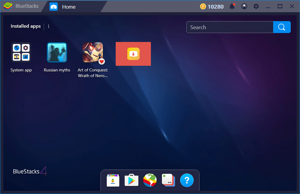Open the Help question mark icon
This screenshot has width=300, height=194.
click(x=187, y=180)
